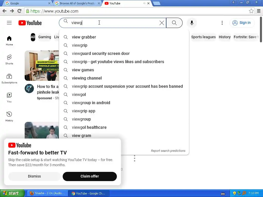Click the magnifier tray icon
263x197 pixels.
point(244,193)
